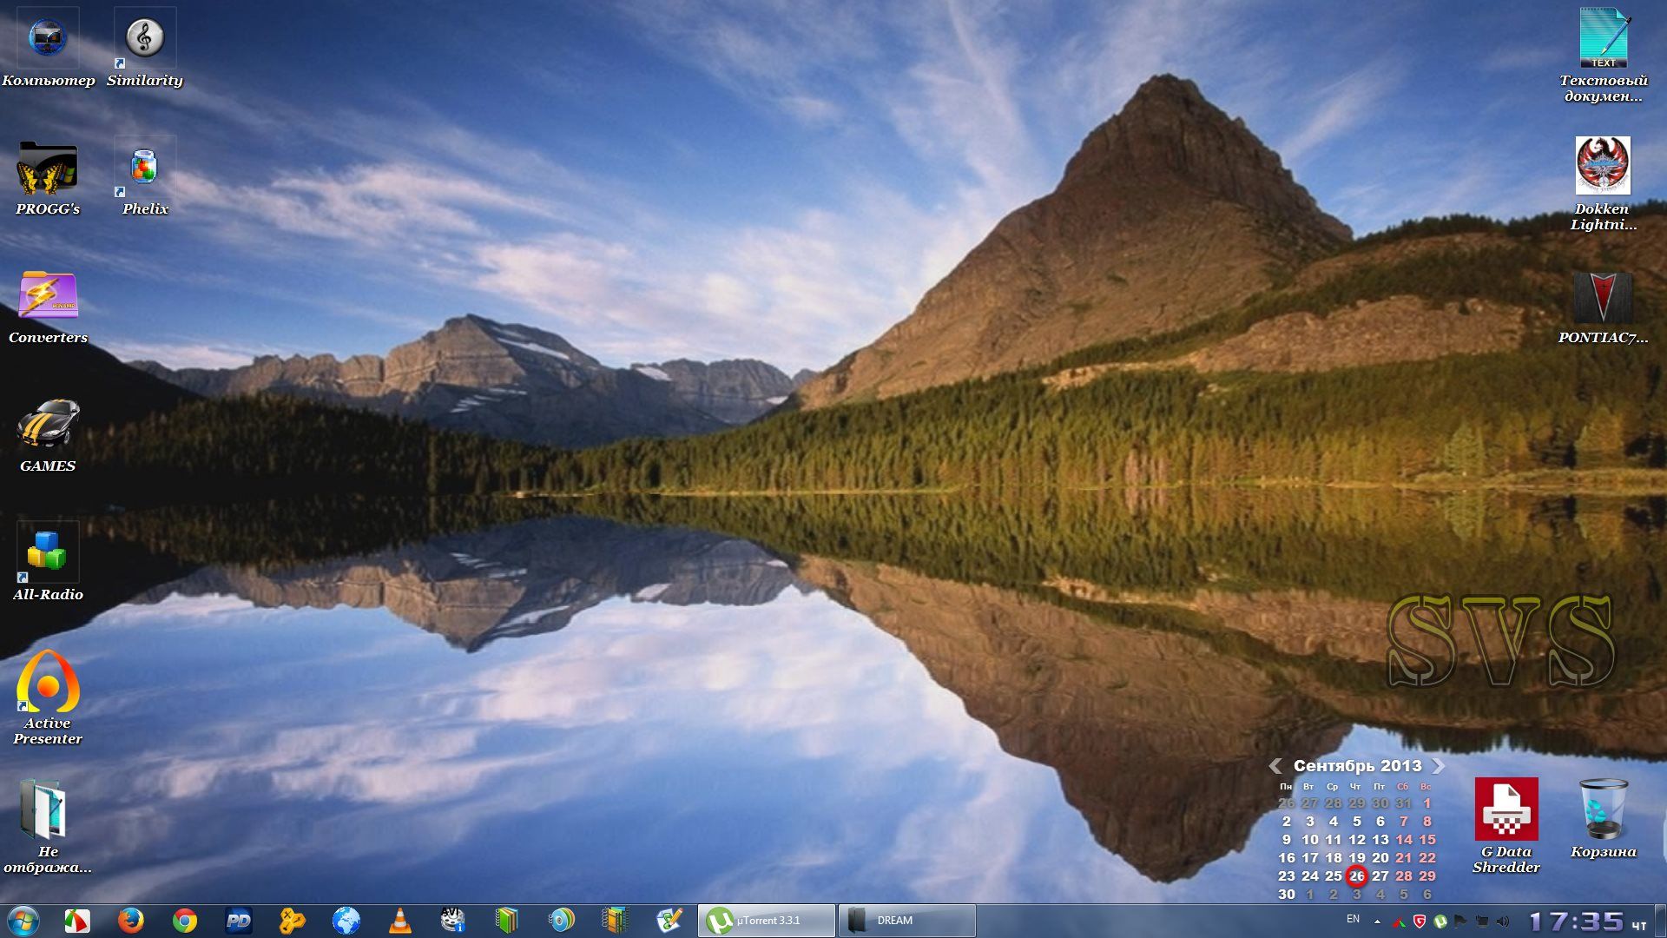The image size is (1667, 938).
Task: Open the volume speaker tray icon
Action: pyautogui.click(x=1503, y=921)
